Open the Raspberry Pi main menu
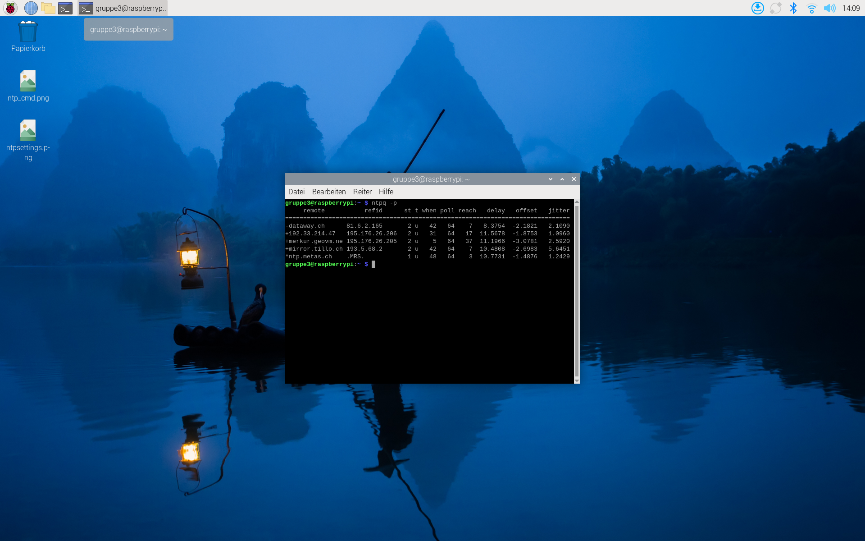The height and width of the screenshot is (541, 865). [x=10, y=8]
